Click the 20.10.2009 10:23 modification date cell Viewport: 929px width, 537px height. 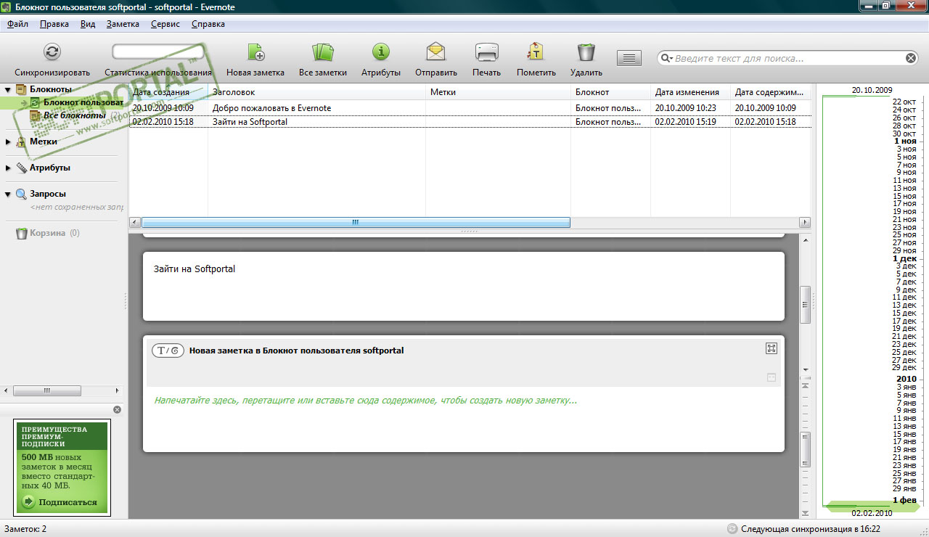pos(686,108)
